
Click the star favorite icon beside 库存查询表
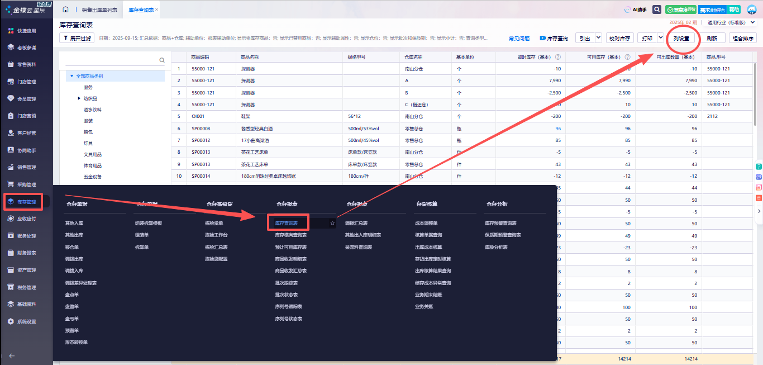pyautogui.click(x=332, y=223)
